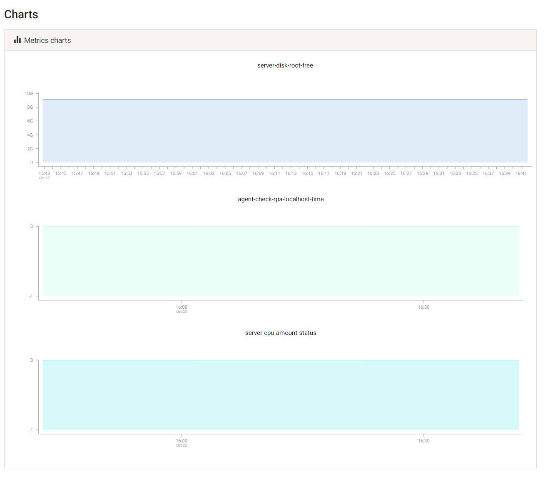Screen dimensions: 545x487
Task: Click the 15:59 time axis label
Action: [176, 173]
